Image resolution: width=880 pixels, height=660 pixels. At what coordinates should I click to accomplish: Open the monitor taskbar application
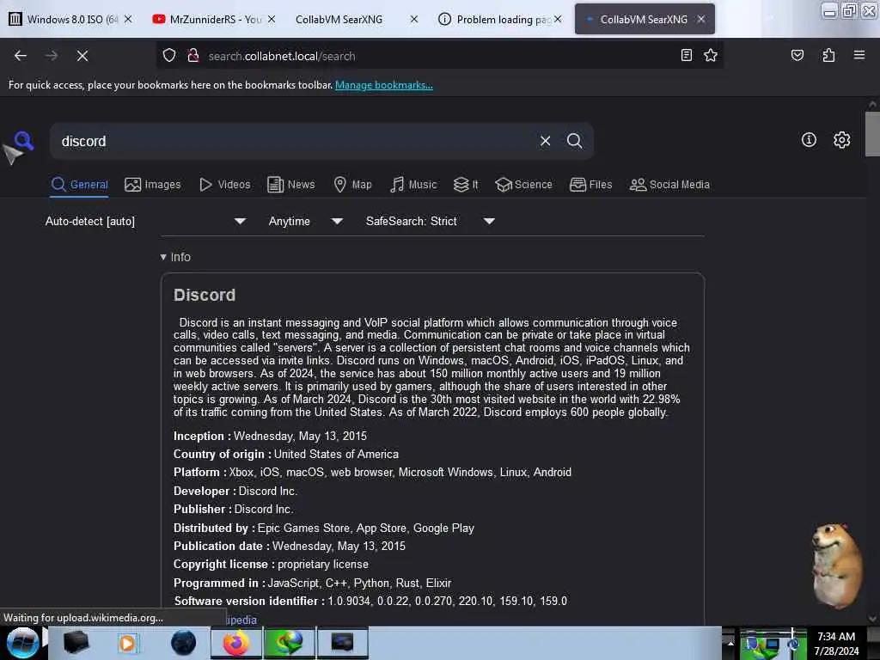point(342,643)
